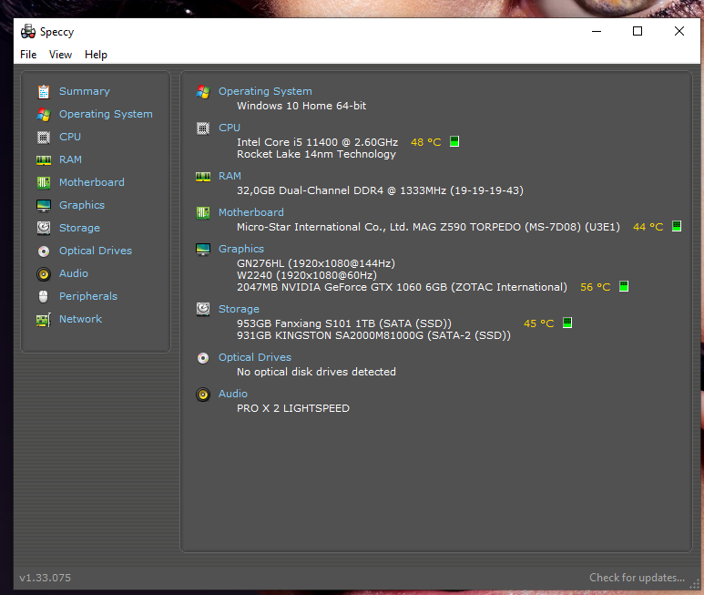Open the Storage heading link in main panel
This screenshot has height=595, width=704.
pos(239,310)
